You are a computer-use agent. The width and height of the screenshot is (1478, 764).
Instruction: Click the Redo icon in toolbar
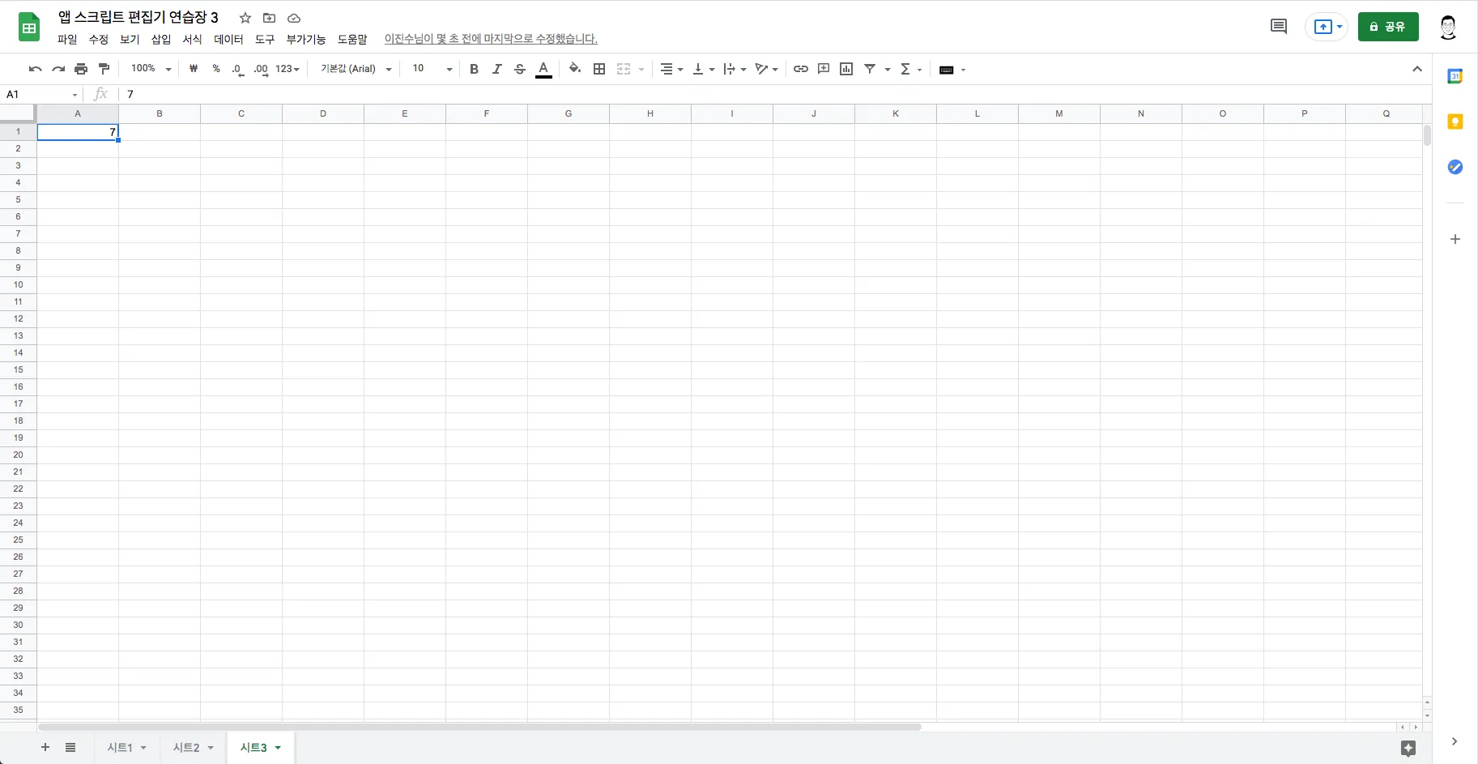[58, 69]
